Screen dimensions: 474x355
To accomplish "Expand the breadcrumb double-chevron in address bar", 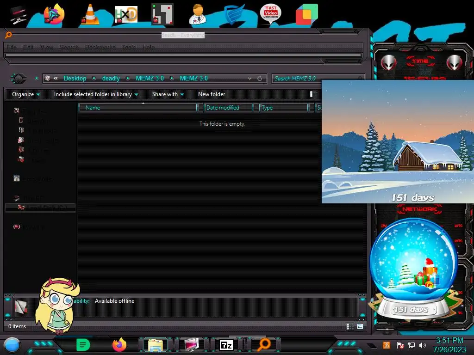I will tap(56, 78).
